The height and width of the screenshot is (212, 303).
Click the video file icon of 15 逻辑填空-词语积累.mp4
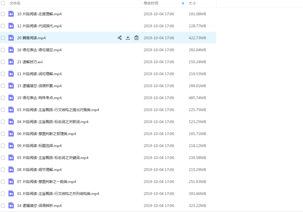click(11, 86)
